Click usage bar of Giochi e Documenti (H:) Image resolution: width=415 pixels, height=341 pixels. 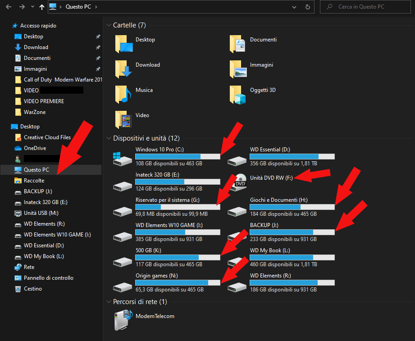[292, 207]
